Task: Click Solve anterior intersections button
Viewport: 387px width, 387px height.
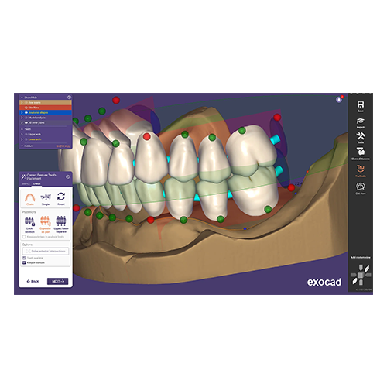Action: (46, 251)
